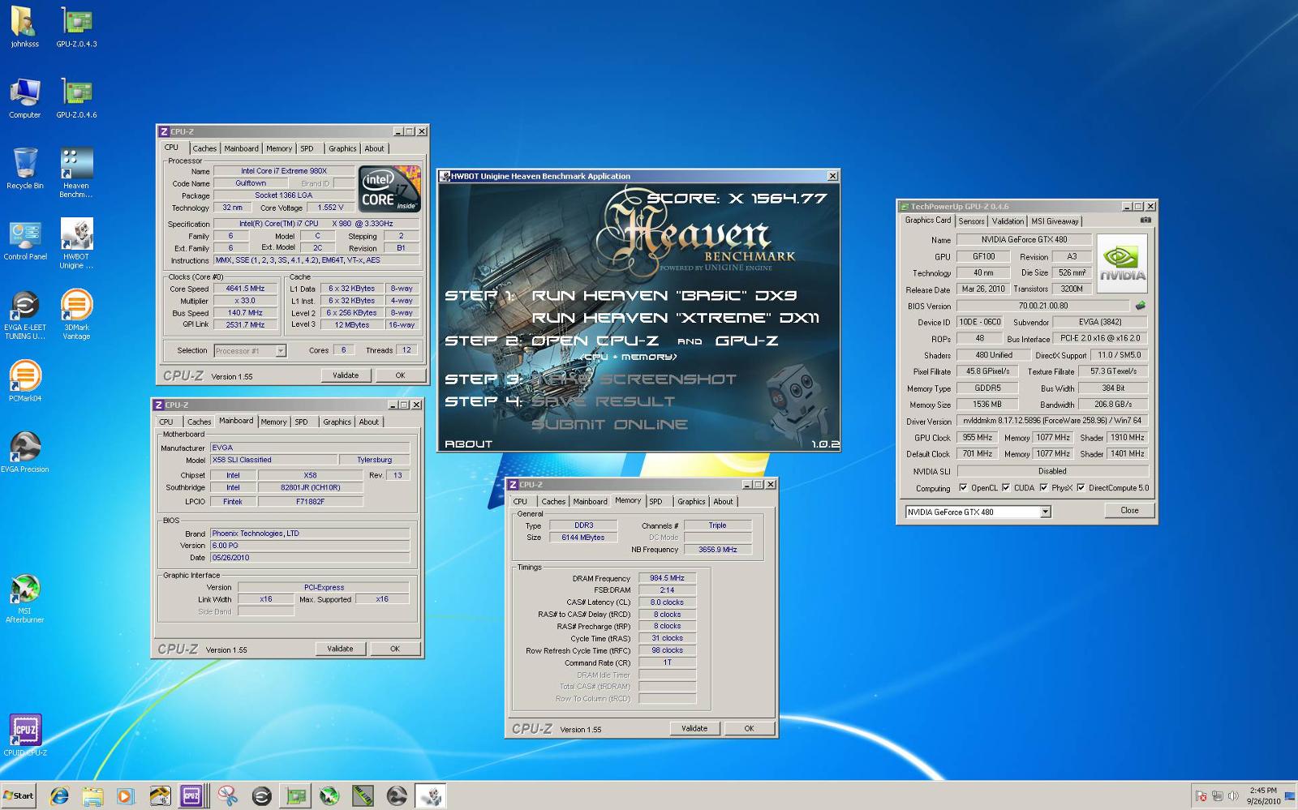Viewport: 1298px width, 810px height.
Task: Click SUBMIT ONLINE in Heaven app
Action: click(610, 425)
